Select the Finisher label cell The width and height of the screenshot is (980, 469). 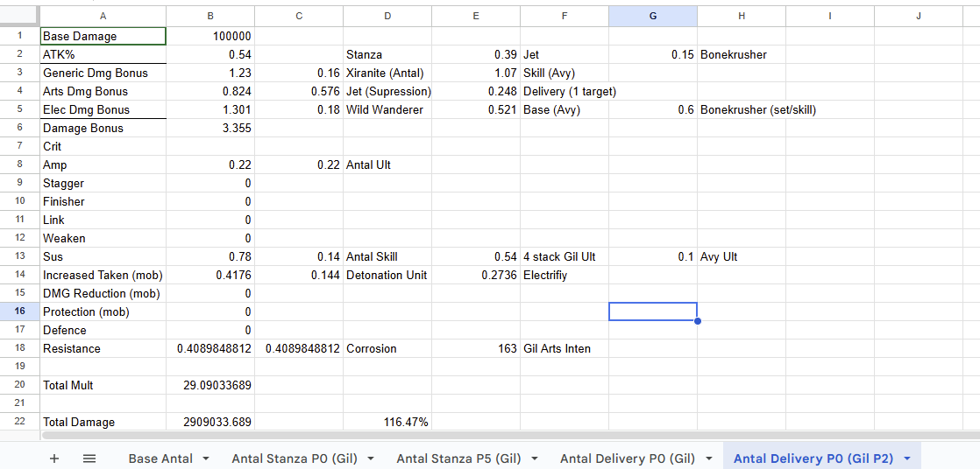click(103, 201)
